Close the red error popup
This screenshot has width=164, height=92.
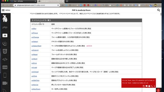click(x=155, y=86)
